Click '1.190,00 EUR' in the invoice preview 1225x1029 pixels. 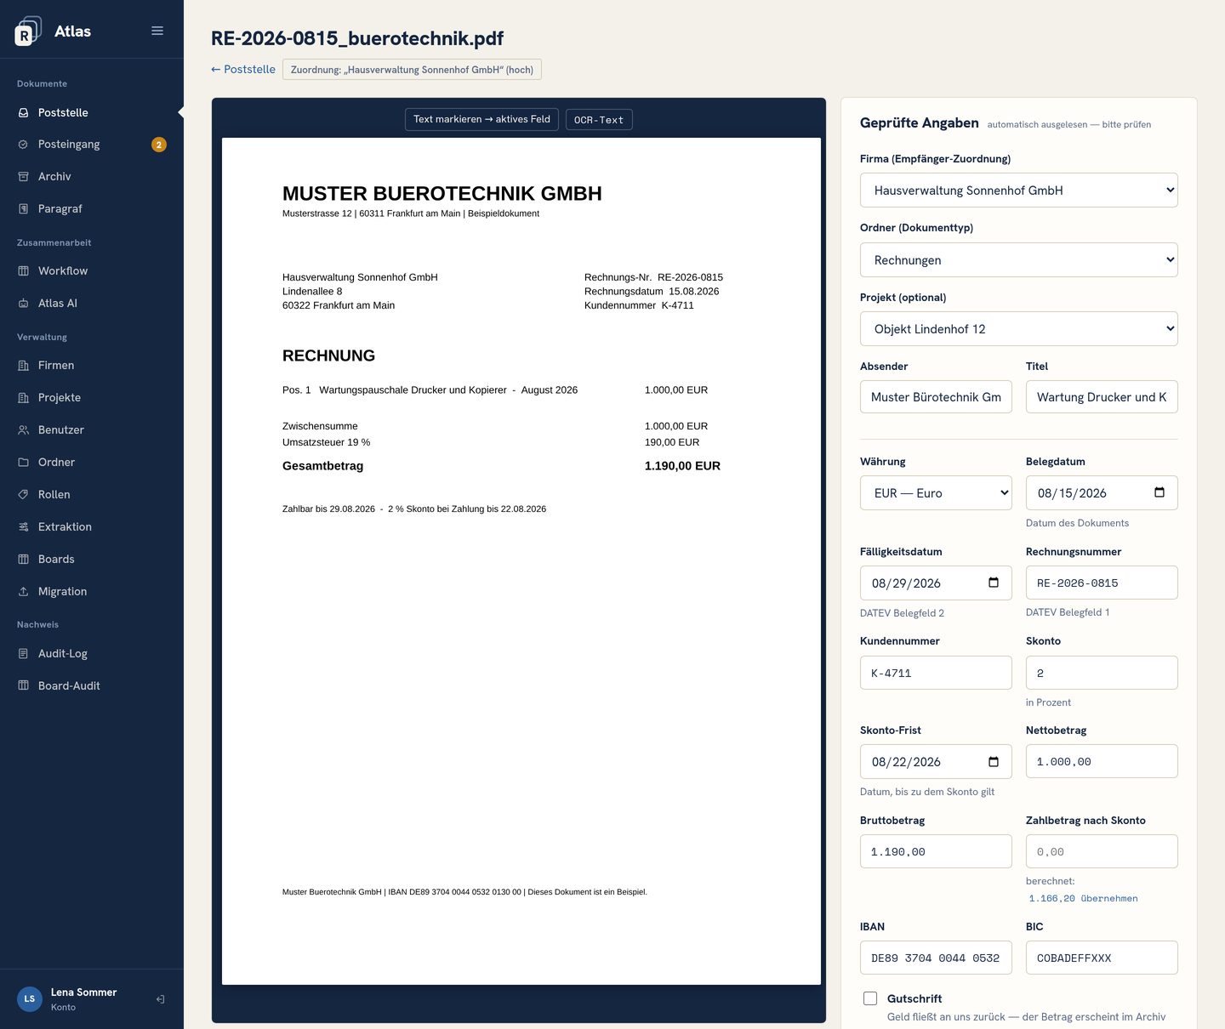click(682, 466)
